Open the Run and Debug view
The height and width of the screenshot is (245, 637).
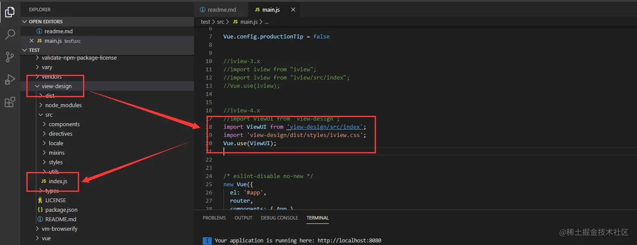(x=10, y=80)
